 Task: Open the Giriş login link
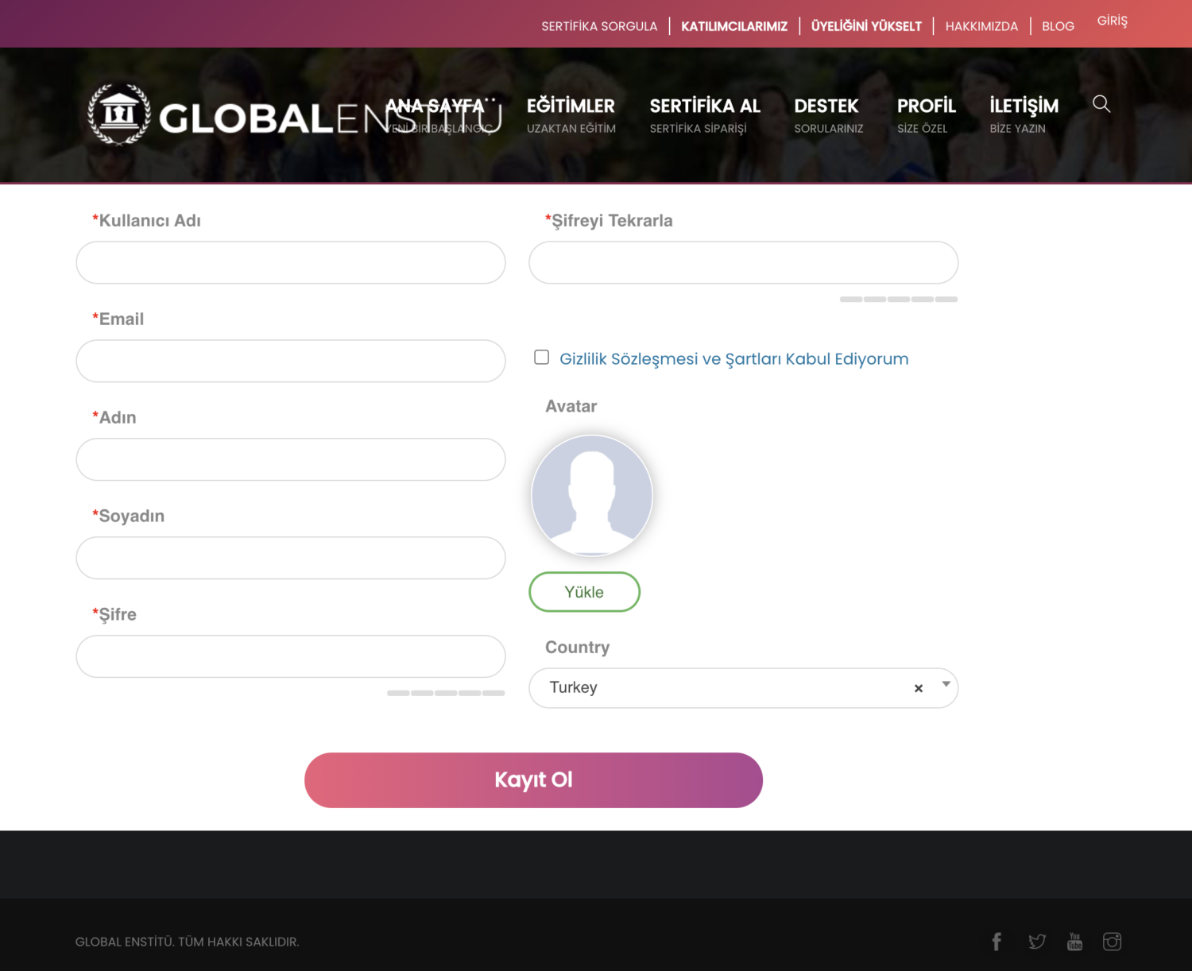pos(1112,21)
